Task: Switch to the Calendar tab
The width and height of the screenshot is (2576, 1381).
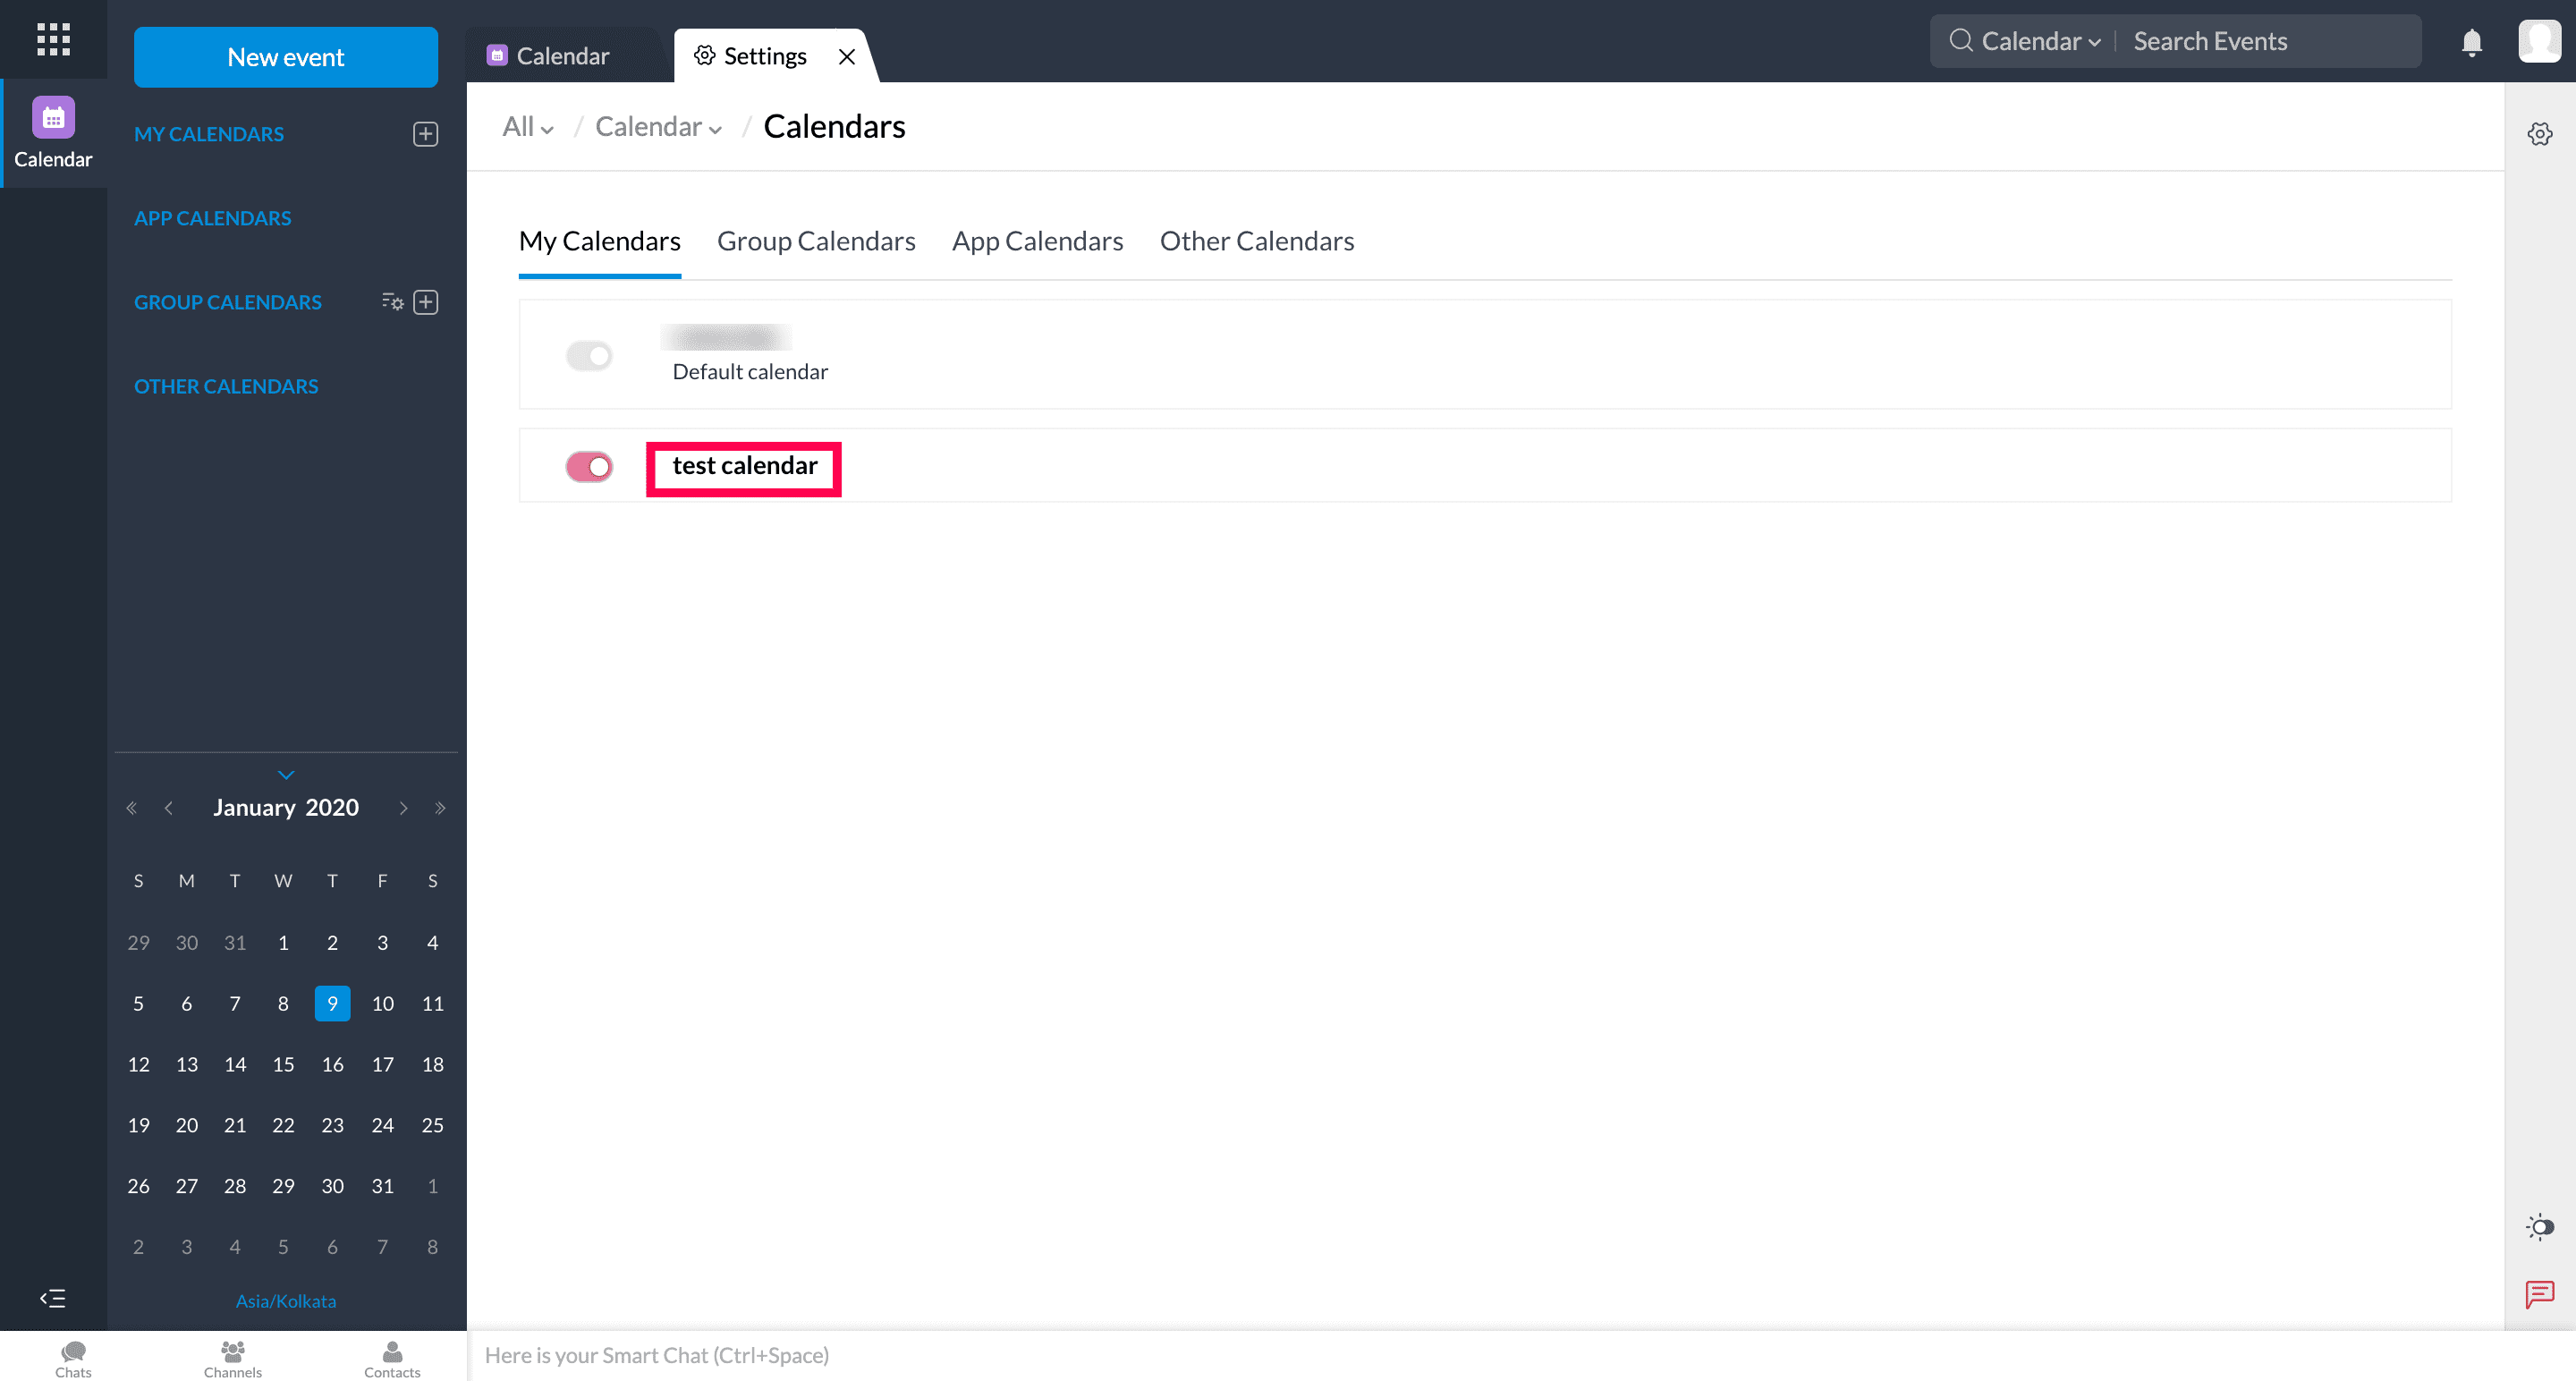Action: (562, 56)
